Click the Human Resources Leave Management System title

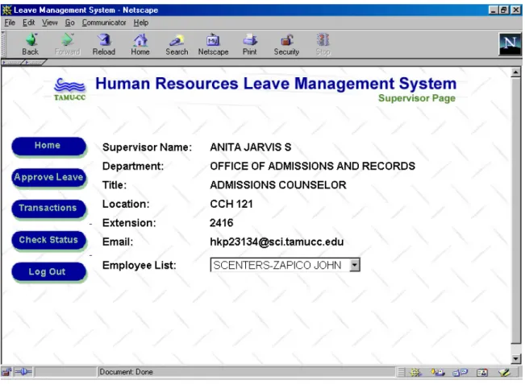[x=276, y=84]
